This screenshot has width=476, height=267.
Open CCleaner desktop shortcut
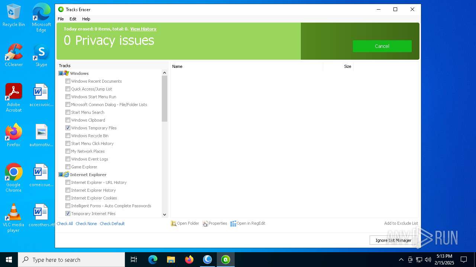(x=14, y=56)
